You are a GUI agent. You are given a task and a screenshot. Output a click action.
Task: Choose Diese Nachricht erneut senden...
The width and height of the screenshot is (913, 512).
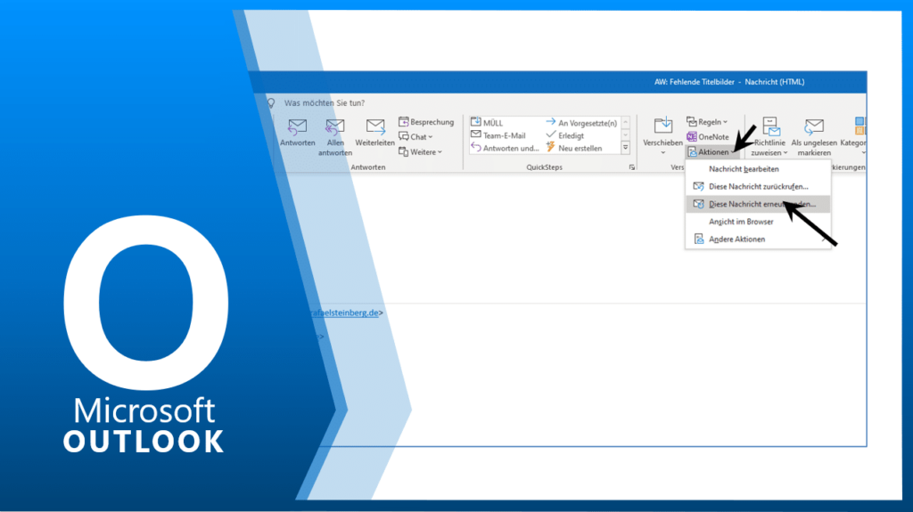pos(758,204)
